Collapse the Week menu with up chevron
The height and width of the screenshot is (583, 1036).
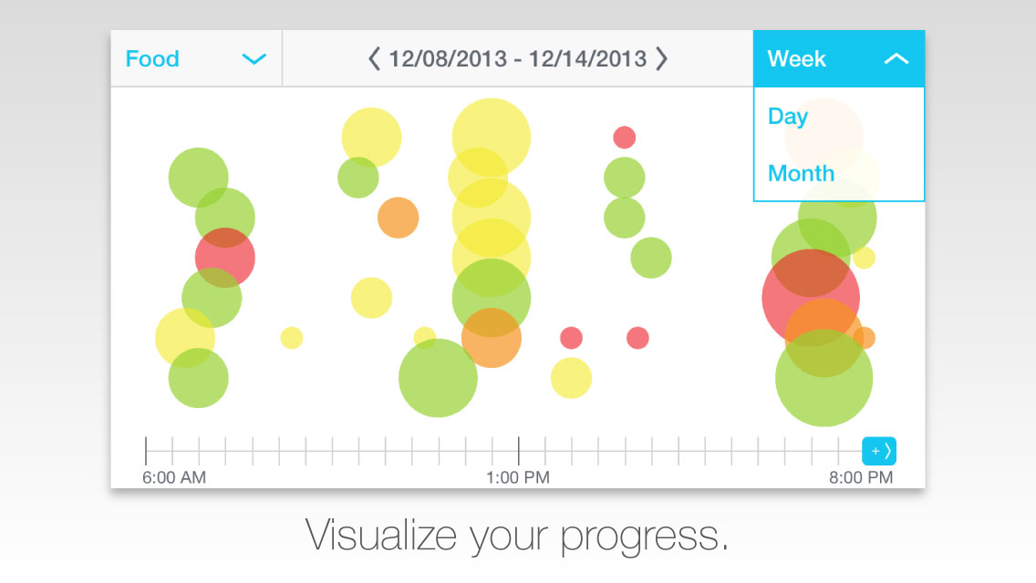click(x=896, y=59)
